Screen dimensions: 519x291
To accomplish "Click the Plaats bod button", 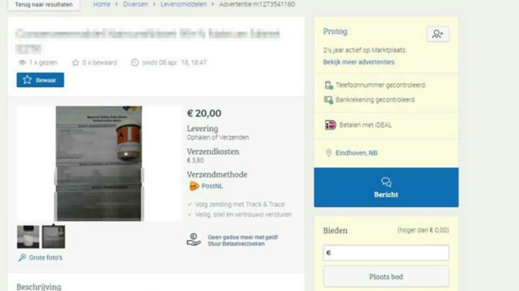I will 386,276.
